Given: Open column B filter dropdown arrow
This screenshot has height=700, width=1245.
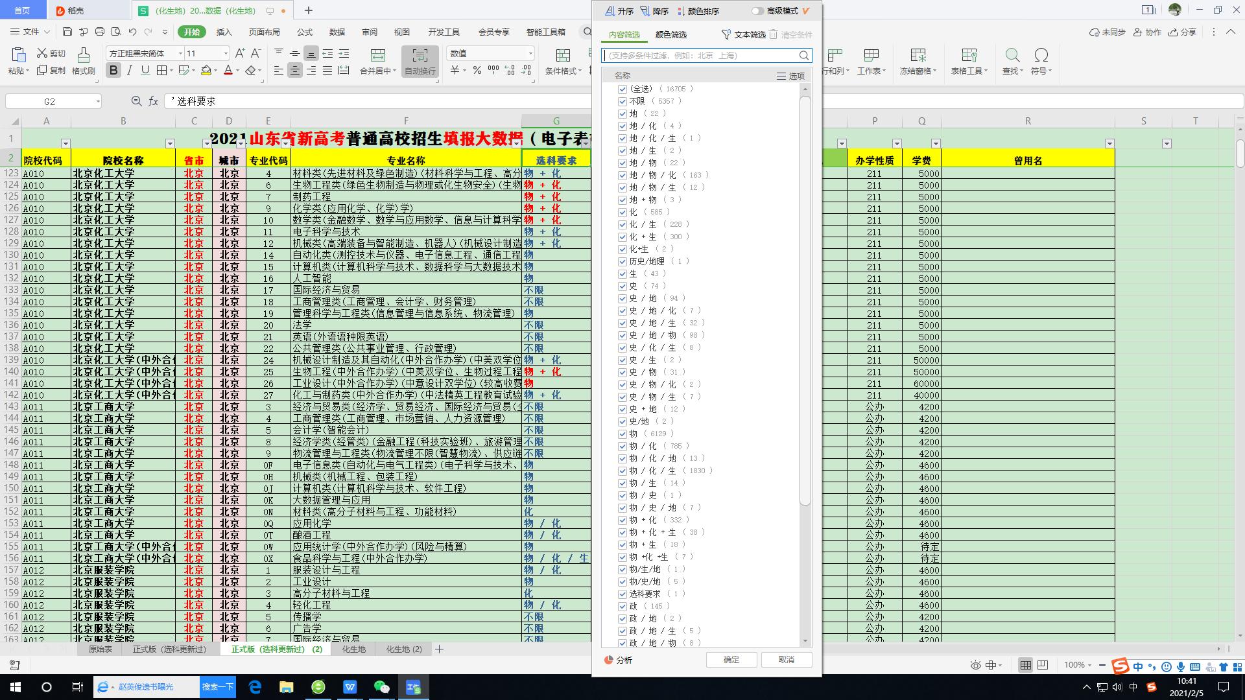Looking at the screenshot, I should pos(170,143).
